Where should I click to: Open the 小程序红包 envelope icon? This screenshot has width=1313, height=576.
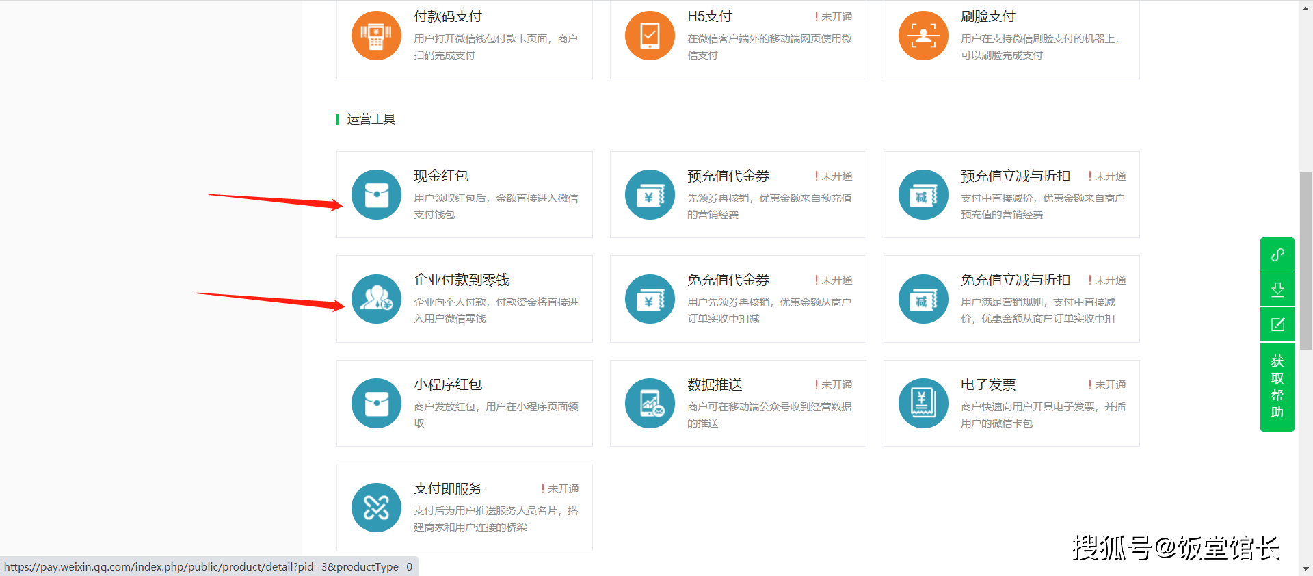point(376,404)
